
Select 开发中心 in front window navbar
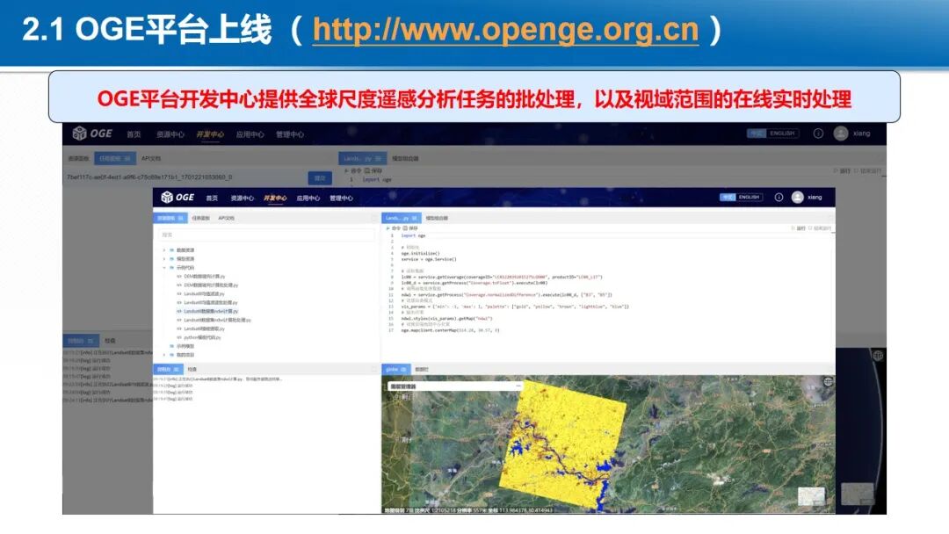[x=275, y=198]
